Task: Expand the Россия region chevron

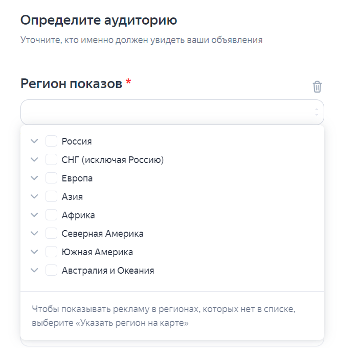Action: click(34, 141)
